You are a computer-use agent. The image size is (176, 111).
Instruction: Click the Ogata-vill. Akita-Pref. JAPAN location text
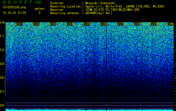click(125, 6)
